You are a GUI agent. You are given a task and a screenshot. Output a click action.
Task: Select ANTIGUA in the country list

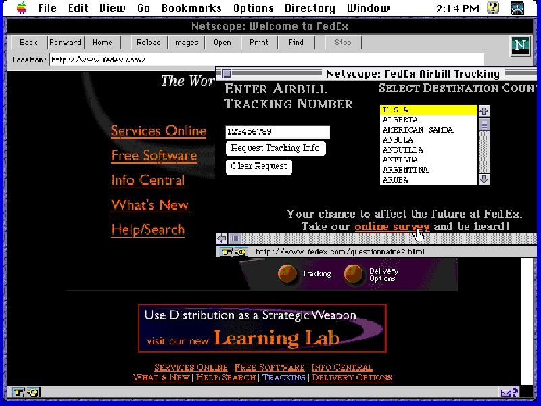pyautogui.click(x=429, y=160)
